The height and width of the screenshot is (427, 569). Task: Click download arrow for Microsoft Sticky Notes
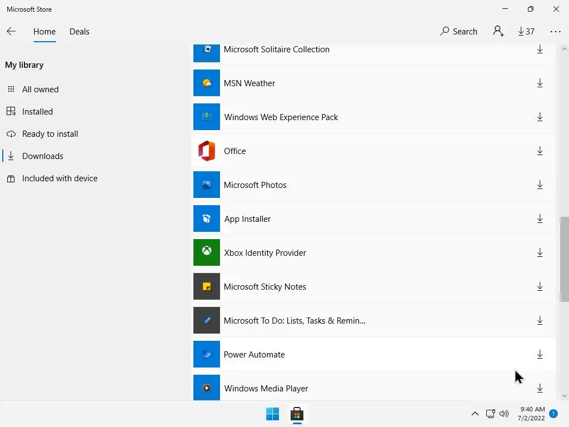tap(540, 286)
